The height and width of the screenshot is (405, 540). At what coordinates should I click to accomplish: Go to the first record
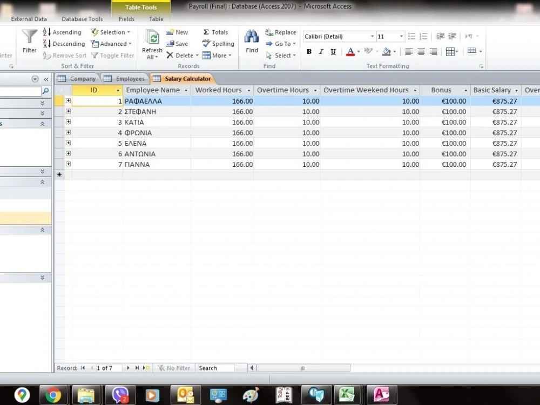point(83,368)
